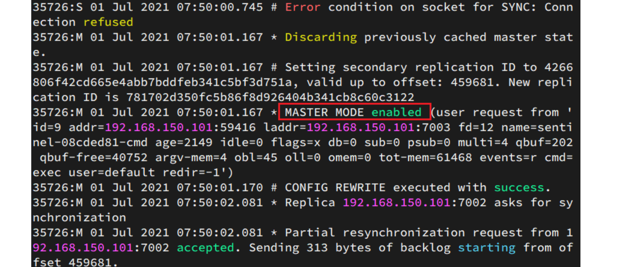Click the text tot-mem=61468

click(425, 158)
